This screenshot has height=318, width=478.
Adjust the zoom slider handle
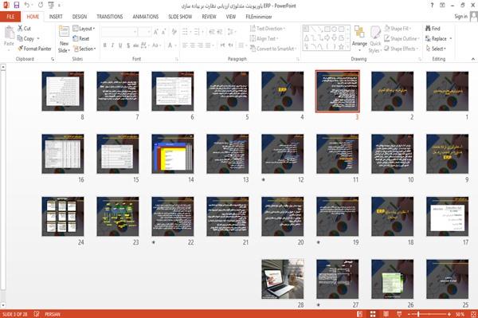pyautogui.click(x=418, y=314)
